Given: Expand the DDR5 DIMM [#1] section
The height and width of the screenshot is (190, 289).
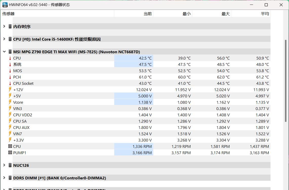Looking at the screenshot, I should (4, 178).
